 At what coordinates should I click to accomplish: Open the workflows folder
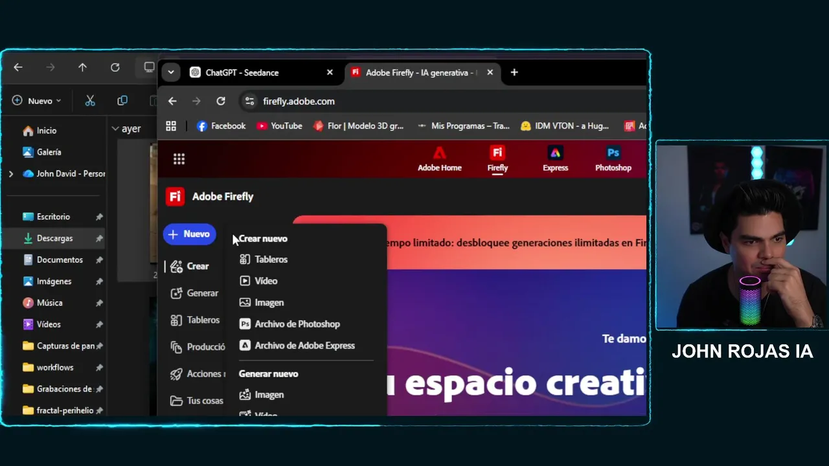(48, 368)
